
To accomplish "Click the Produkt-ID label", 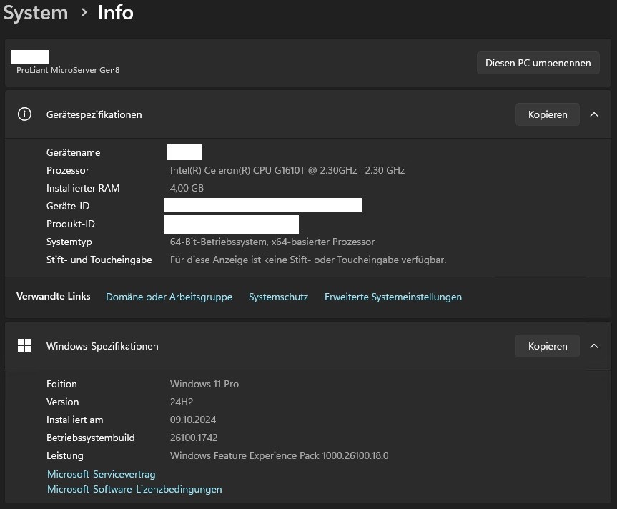I will point(71,224).
